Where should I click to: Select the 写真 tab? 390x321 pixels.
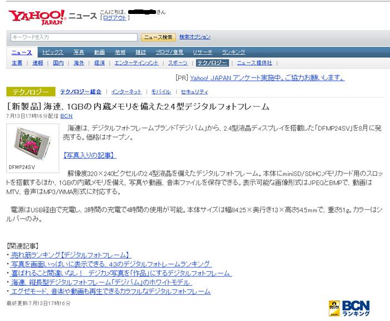(x=79, y=52)
